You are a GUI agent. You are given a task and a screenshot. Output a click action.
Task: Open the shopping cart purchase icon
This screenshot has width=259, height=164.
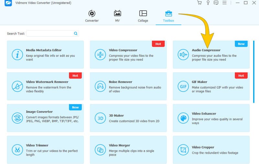(x=199, y=3)
